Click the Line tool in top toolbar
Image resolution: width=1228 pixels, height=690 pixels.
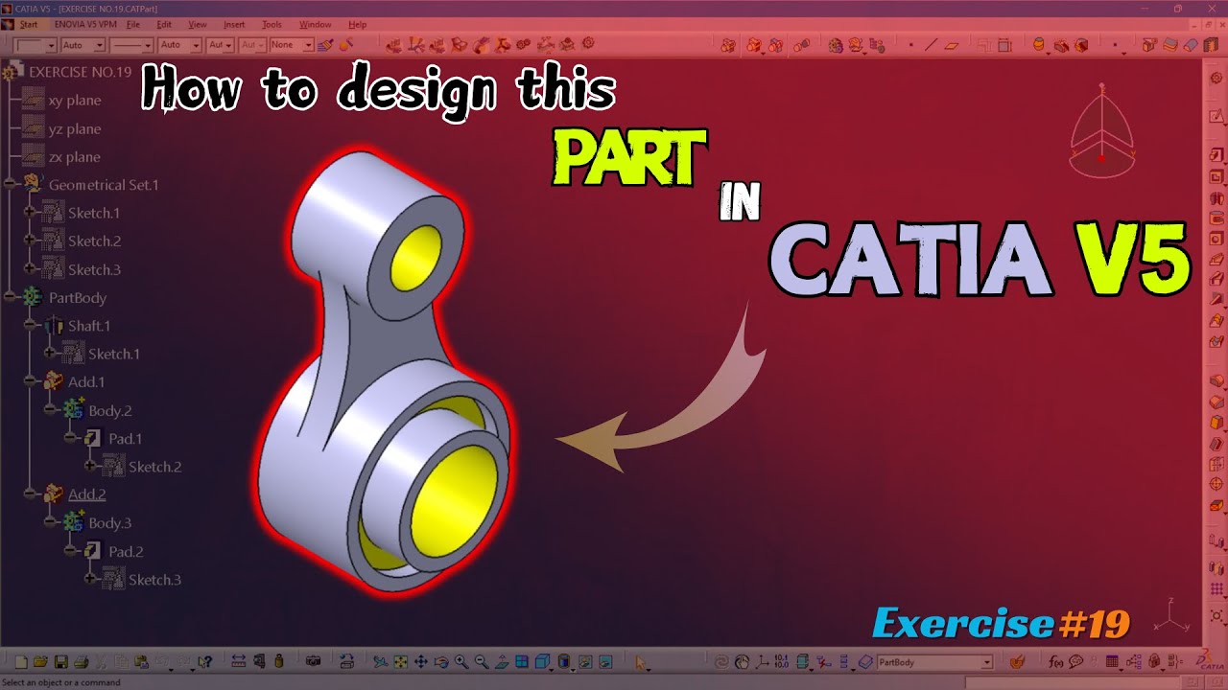[x=931, y=44]
